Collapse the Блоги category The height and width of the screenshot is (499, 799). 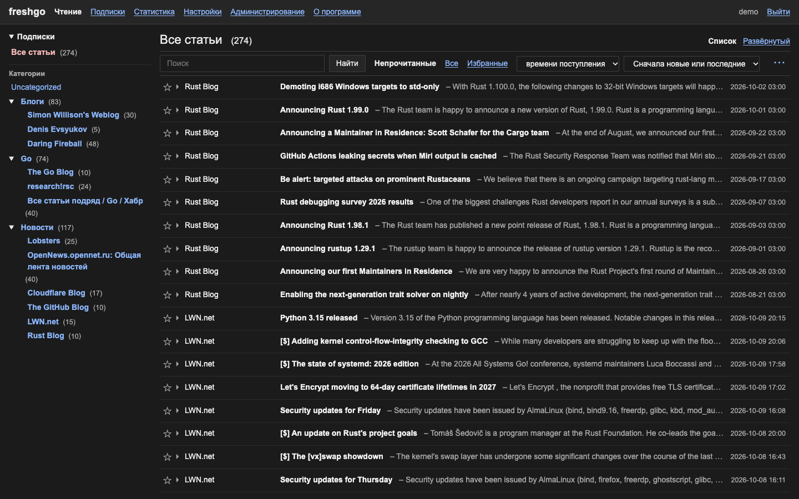pyautogui.click(x=12, y=101)
